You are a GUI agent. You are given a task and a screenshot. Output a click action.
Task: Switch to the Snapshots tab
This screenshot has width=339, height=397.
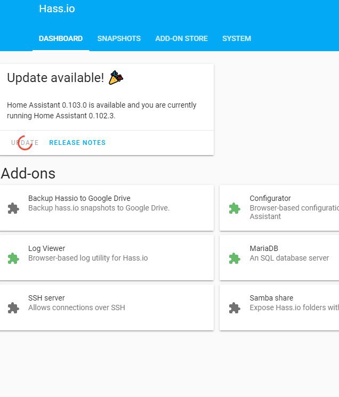point(119,38)
